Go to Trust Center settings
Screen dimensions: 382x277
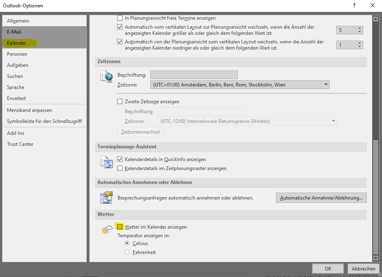pyautogui.click(x=20, y=144)
